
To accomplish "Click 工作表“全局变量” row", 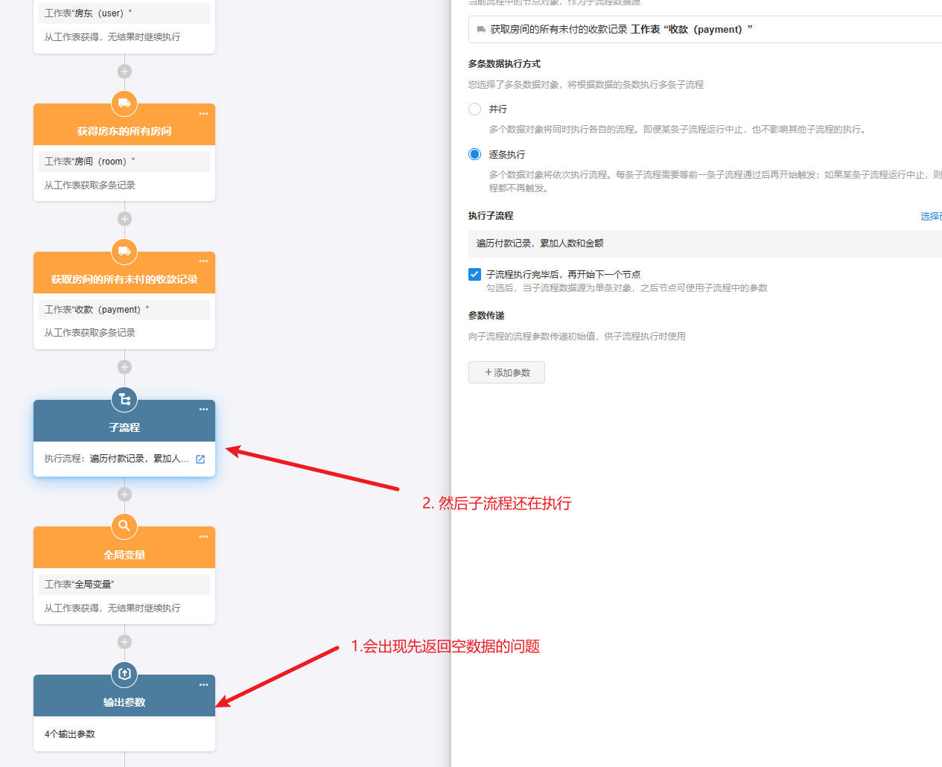I will 124,585.
